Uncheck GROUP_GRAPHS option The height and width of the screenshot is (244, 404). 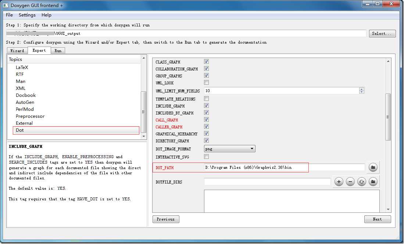tap(206, 75)
